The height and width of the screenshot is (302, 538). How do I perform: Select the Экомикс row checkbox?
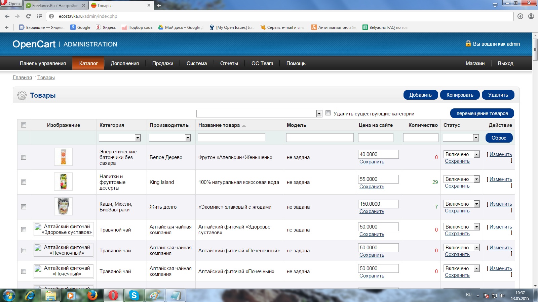tap(24, 207)
